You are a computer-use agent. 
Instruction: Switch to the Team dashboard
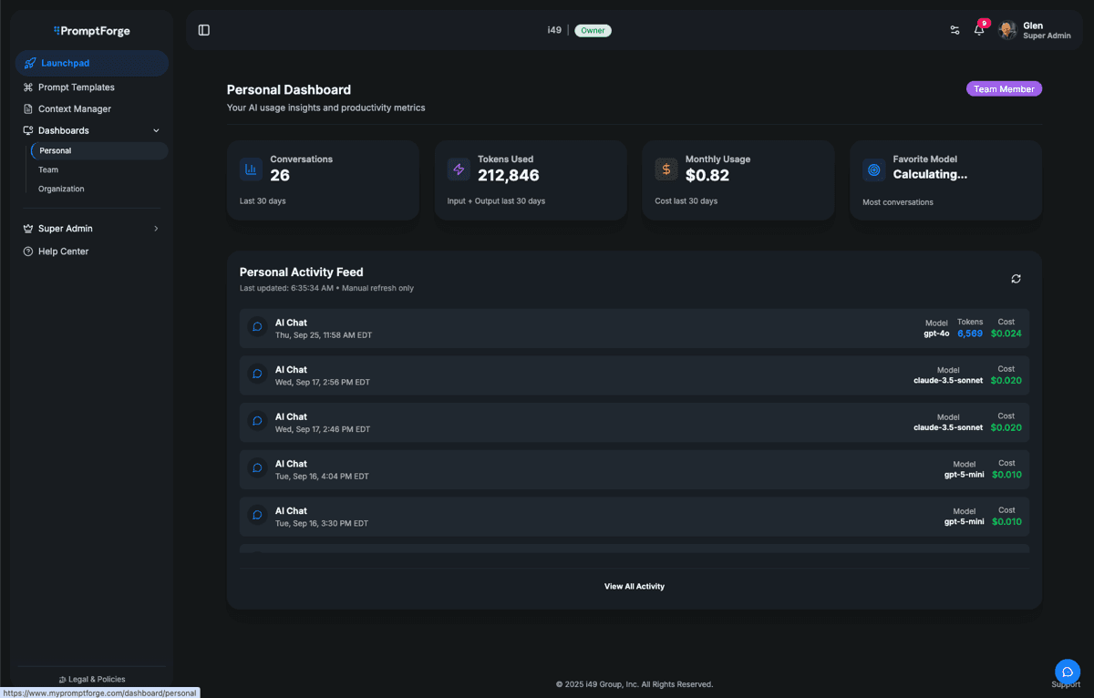[x=48, y=169]
